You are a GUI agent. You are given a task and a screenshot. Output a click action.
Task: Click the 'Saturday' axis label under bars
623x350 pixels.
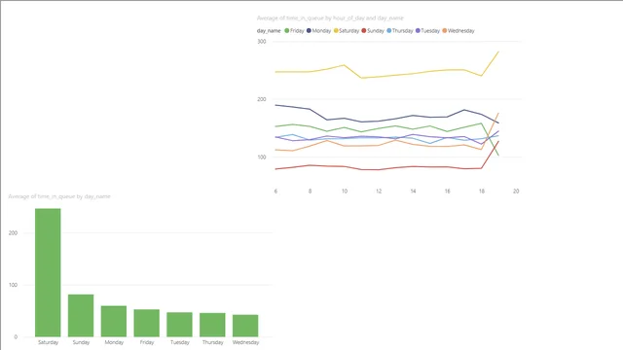48,342
